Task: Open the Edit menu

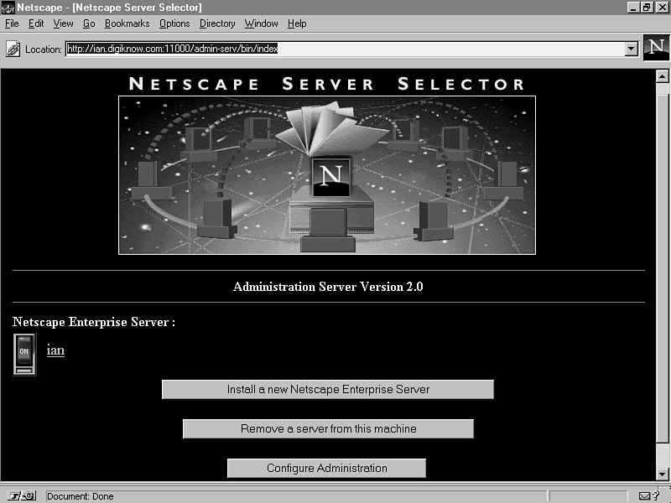Action: (36, 23)
